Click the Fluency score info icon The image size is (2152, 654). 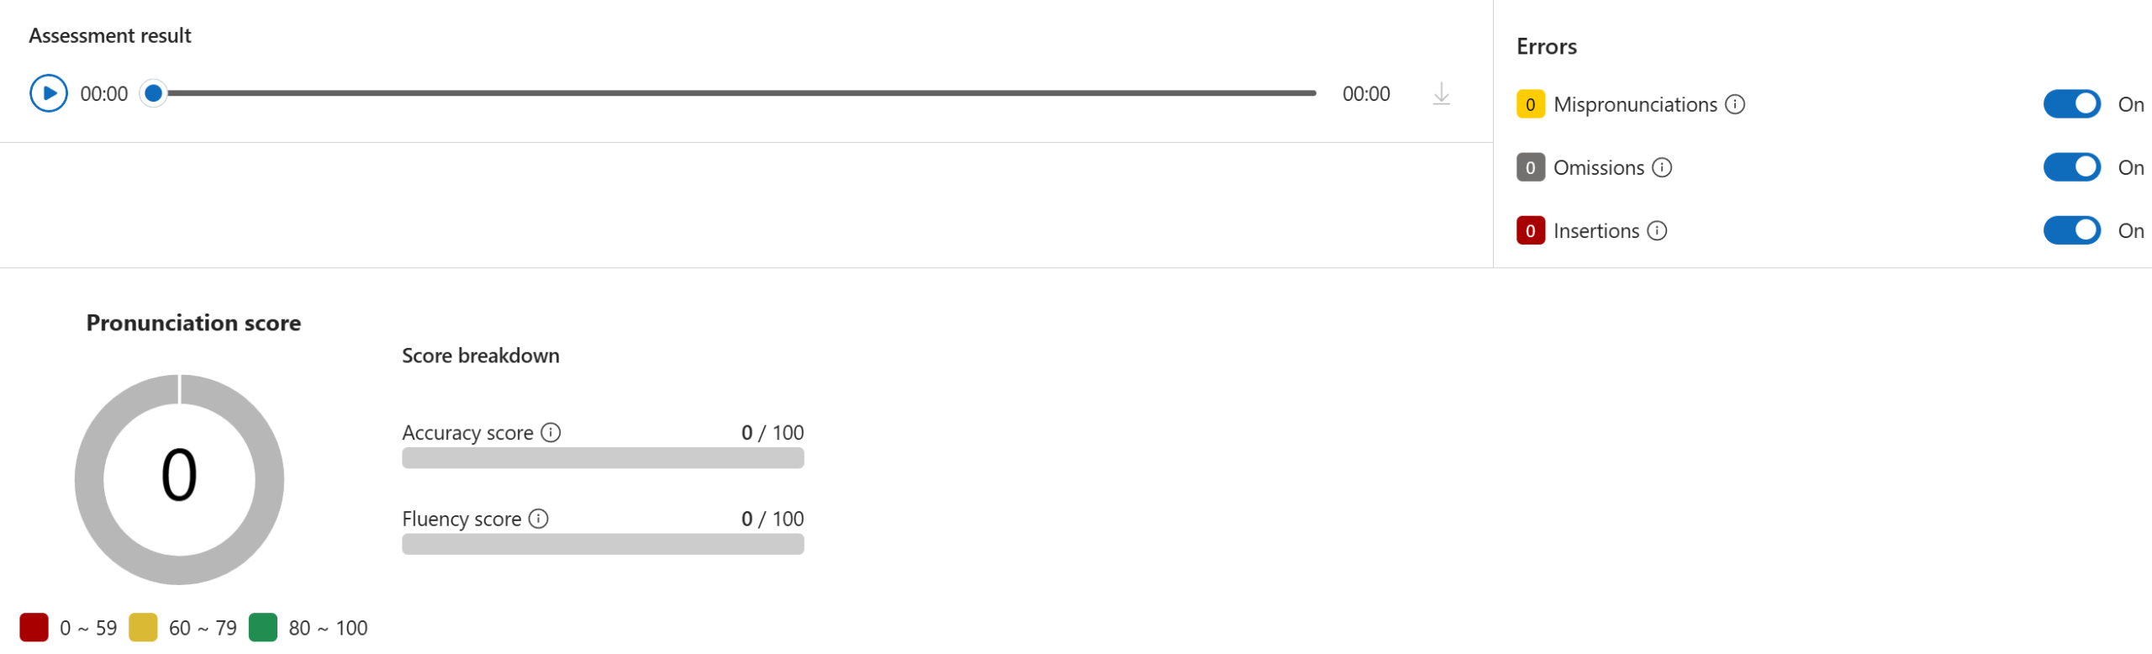(539, 519)
